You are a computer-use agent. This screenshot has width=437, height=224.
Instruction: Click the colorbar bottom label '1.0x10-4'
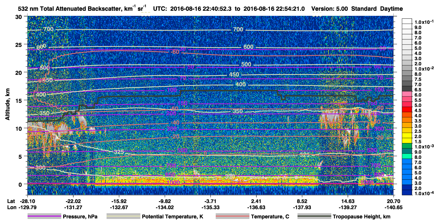(x=424, y=193)
